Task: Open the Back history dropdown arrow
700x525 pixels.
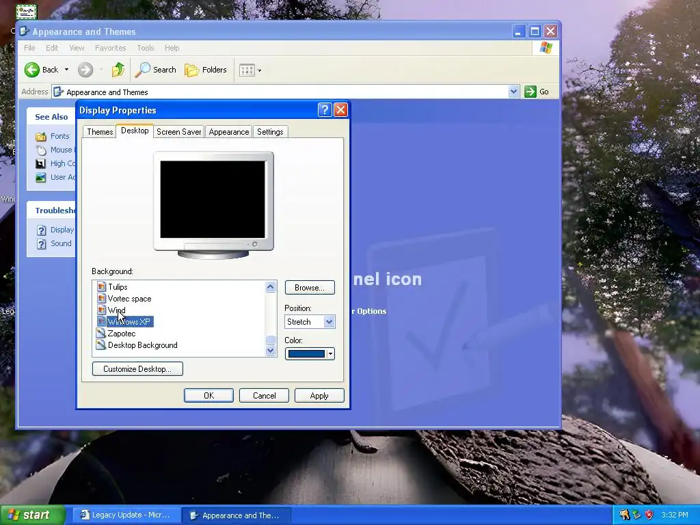Action: [66, 70]
